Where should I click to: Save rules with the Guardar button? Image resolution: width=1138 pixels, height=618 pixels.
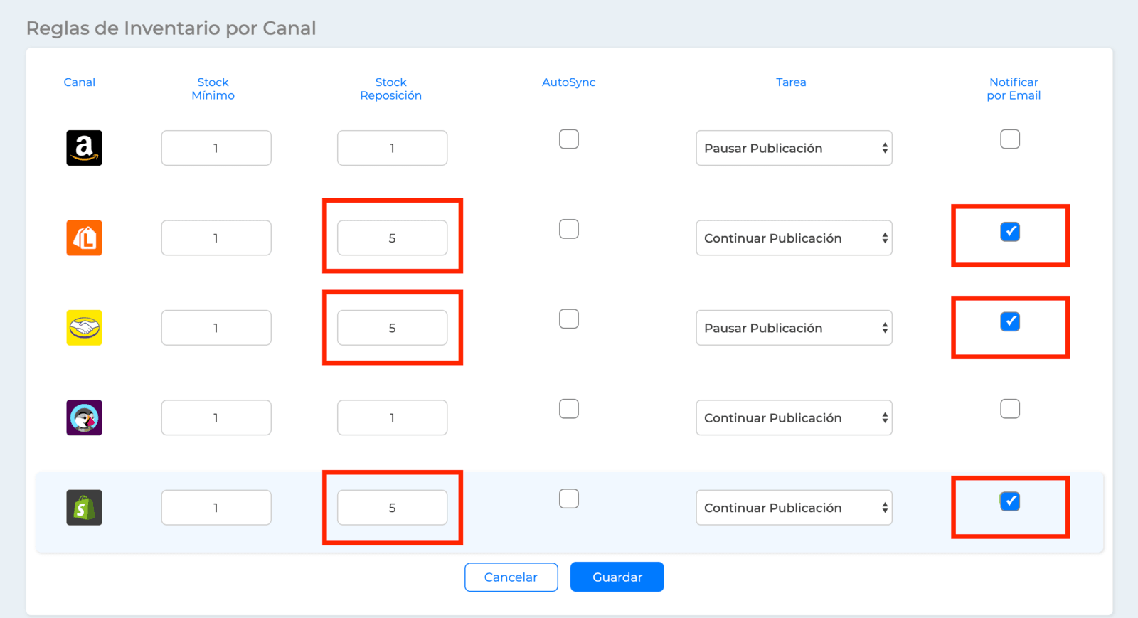617,577
